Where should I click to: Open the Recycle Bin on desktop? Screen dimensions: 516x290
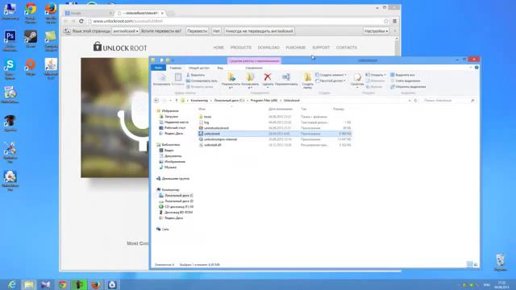click(x=500, y=263)
